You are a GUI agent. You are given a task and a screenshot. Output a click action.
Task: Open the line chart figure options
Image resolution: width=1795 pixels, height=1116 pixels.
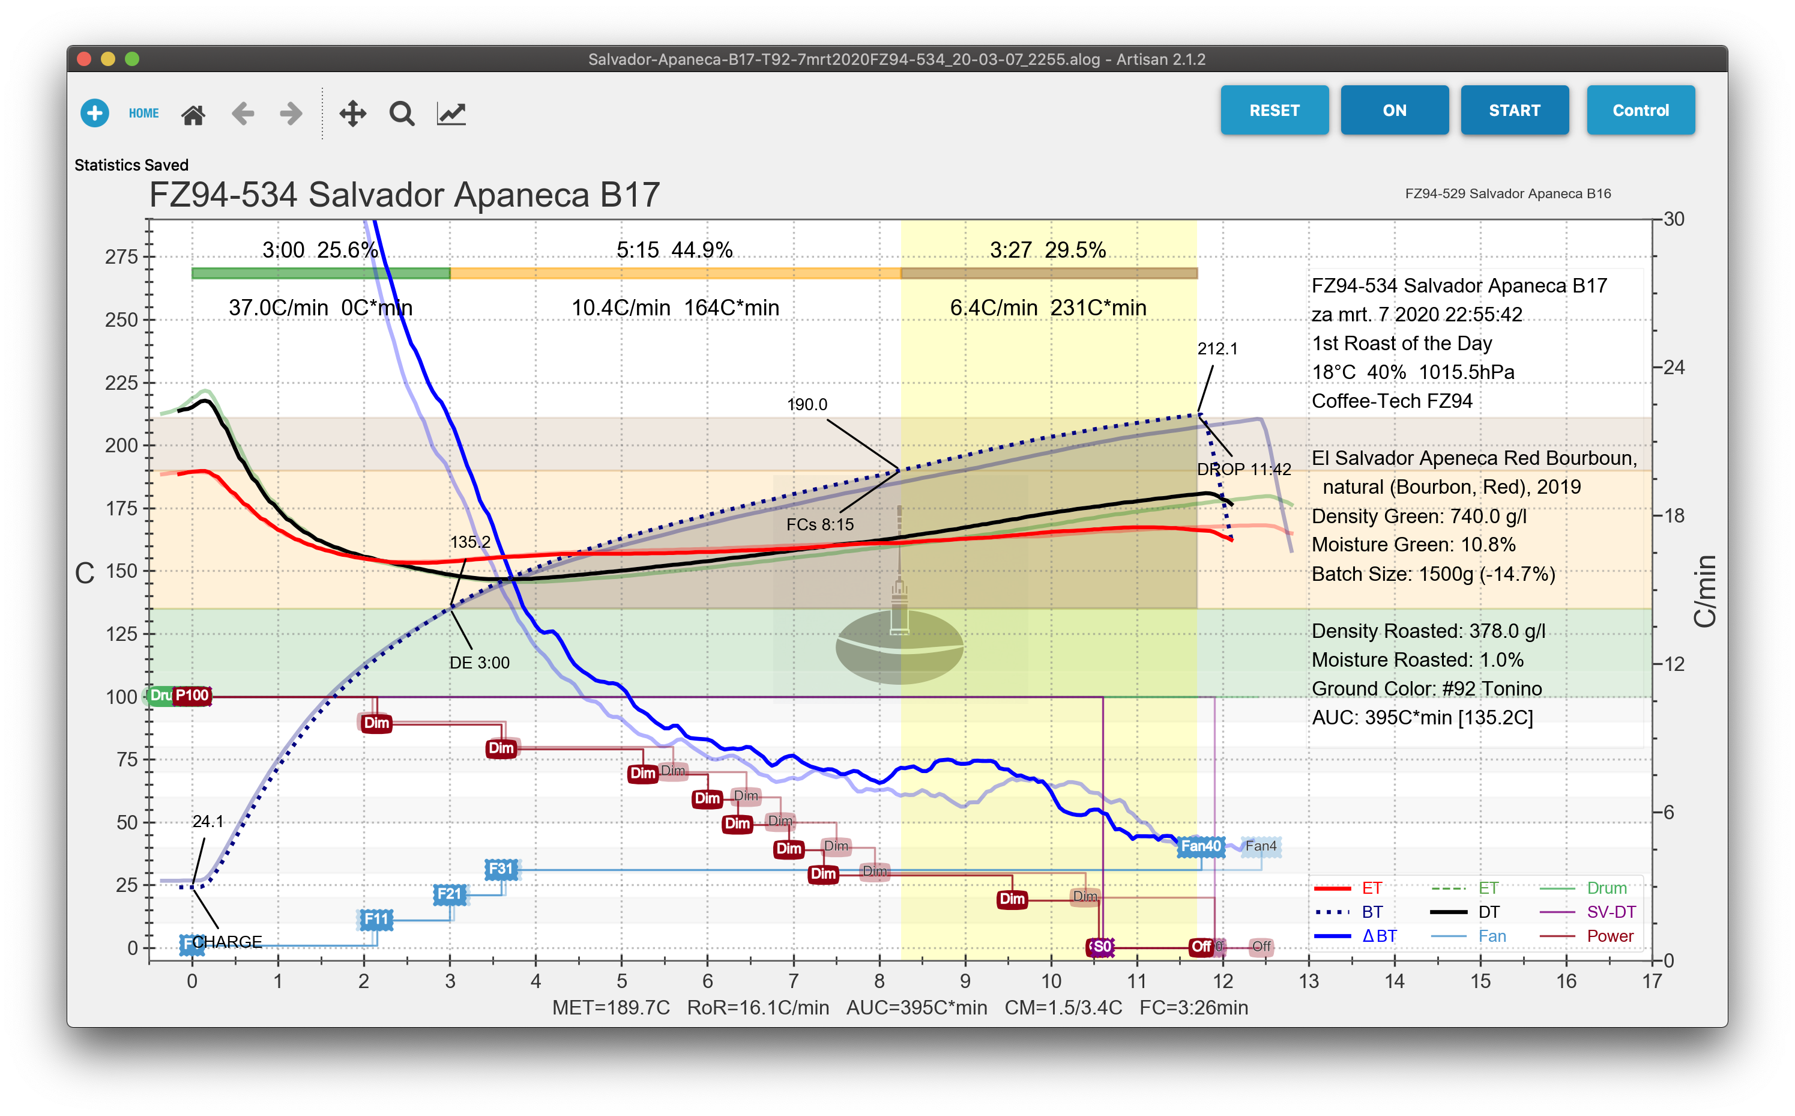(451, 114)
